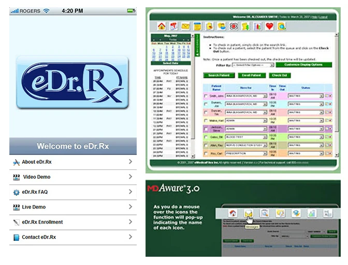Screen dimensions: 348x265
Task: Click the red heart icon in toolbar
Action: point(269,26)
